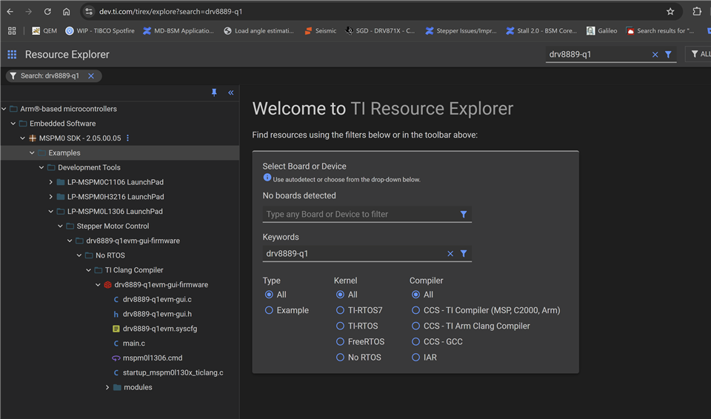Click the filter icon in top search box
The image size is (711, 419).
point(668,54)
